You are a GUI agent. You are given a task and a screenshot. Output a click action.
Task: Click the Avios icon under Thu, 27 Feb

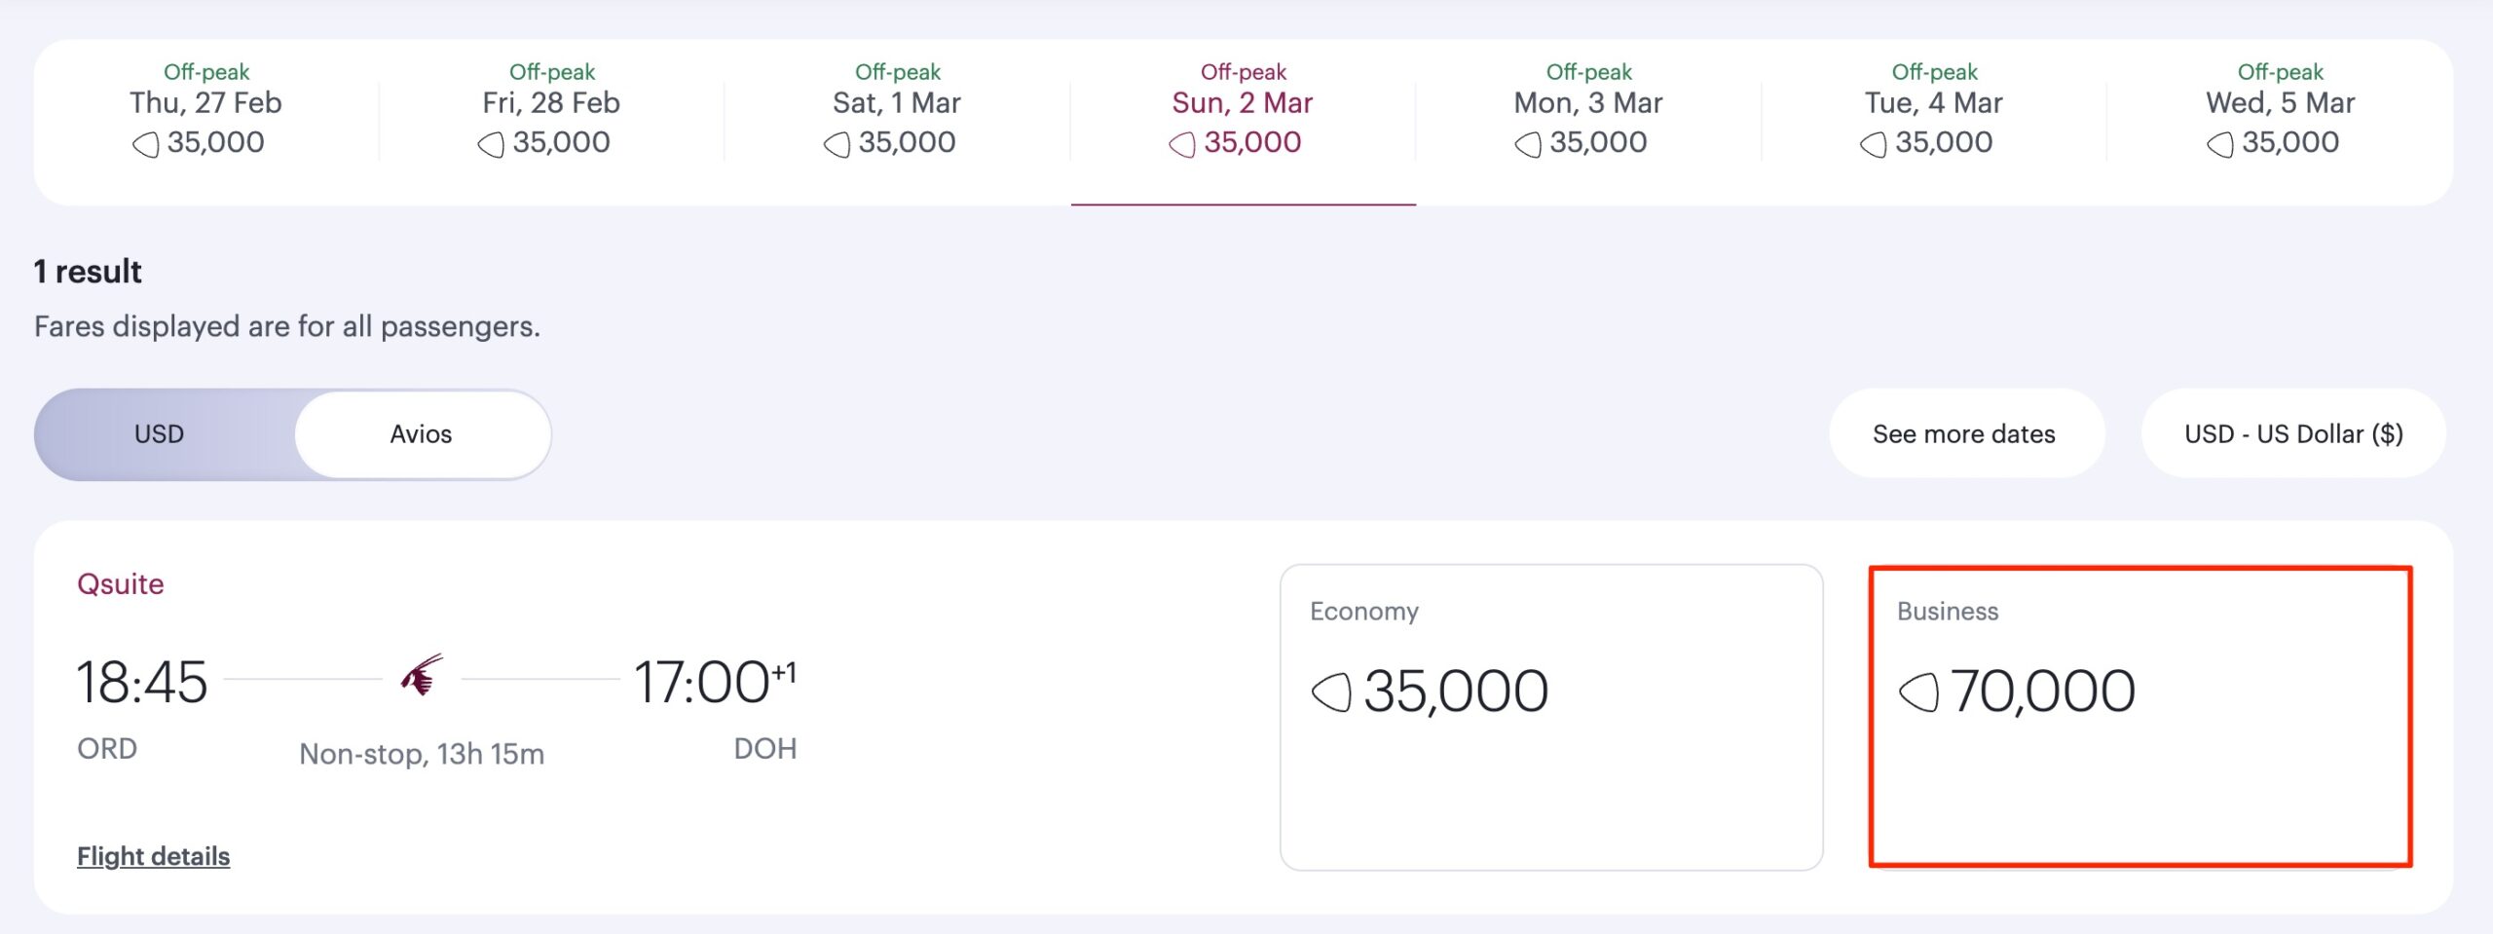click(x=145, y=145)
